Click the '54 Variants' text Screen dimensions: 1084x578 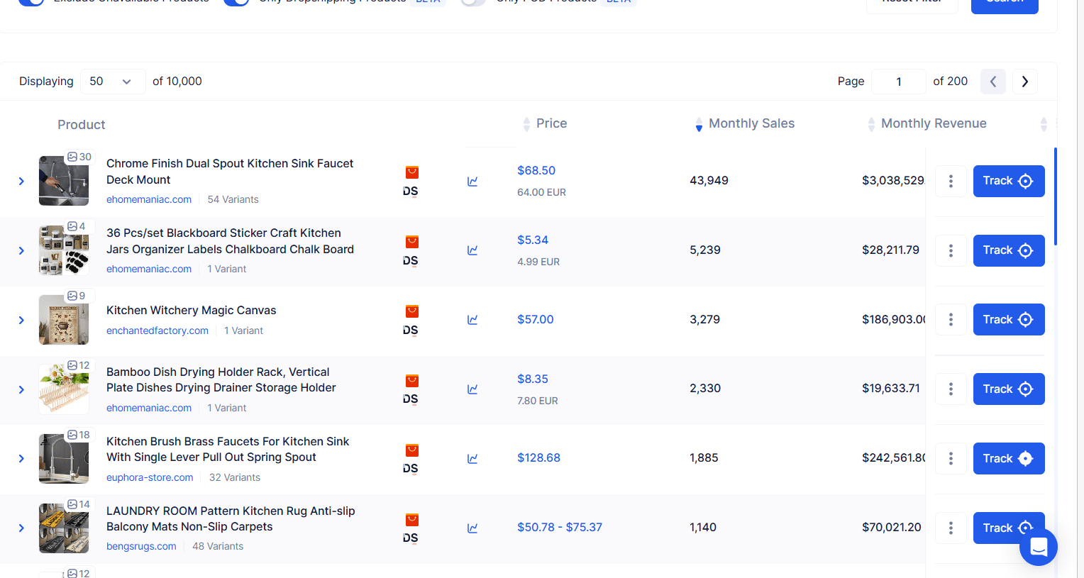[233, 199]
